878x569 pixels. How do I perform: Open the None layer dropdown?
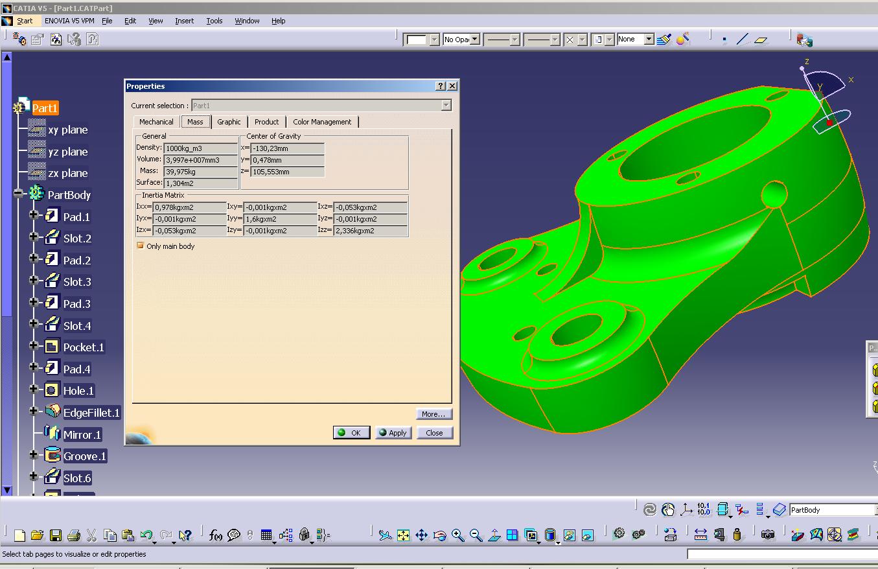point(649,40)
